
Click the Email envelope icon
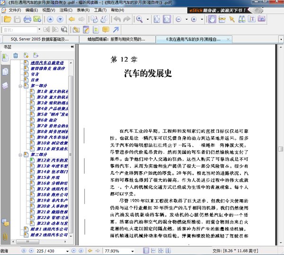click(x=38, y=19)
